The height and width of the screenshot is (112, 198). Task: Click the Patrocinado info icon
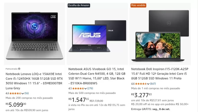(19, 69)
